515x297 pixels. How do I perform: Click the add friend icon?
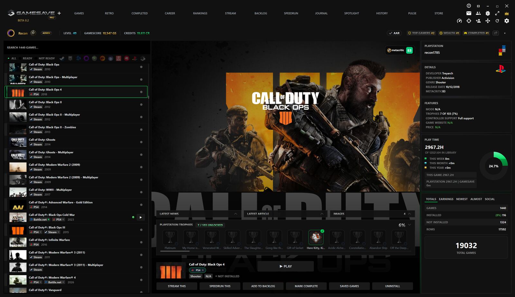(478, 21)
